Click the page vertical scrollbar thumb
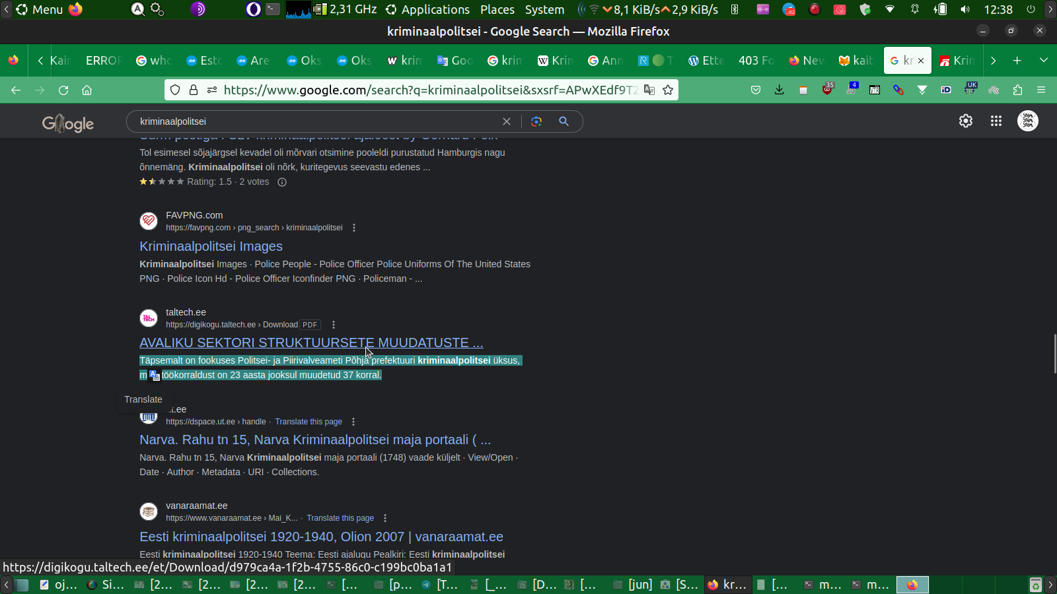This screenshot has width=1057, height=594. click(1055, 354)
